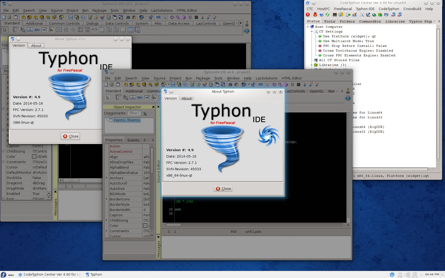This screenshot has height=278, width=445.
Task: Open the Package menu in Typhon64 IDE
Action: [203, 78]
